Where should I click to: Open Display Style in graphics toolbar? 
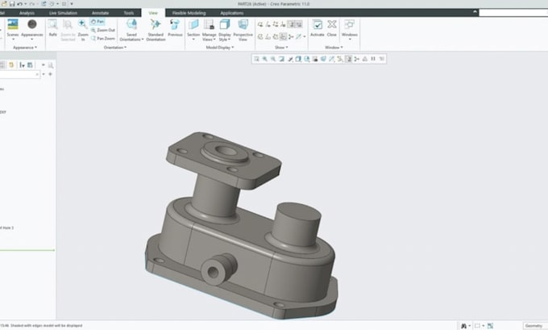(x=298, y=59)
